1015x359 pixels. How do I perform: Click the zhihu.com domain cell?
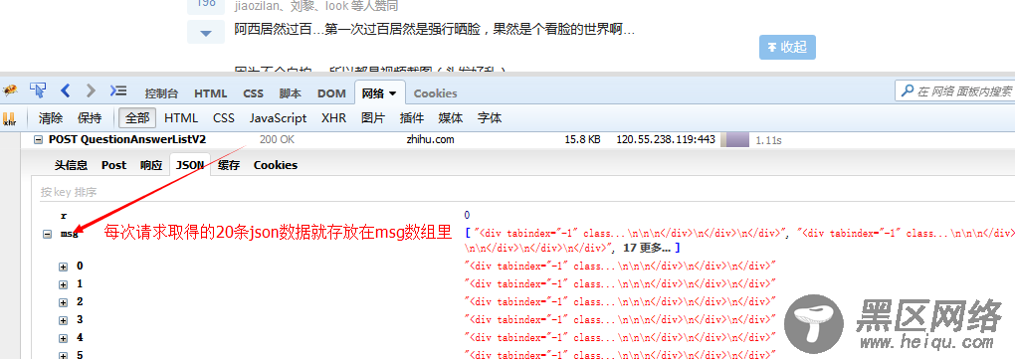tap(430, 139)
